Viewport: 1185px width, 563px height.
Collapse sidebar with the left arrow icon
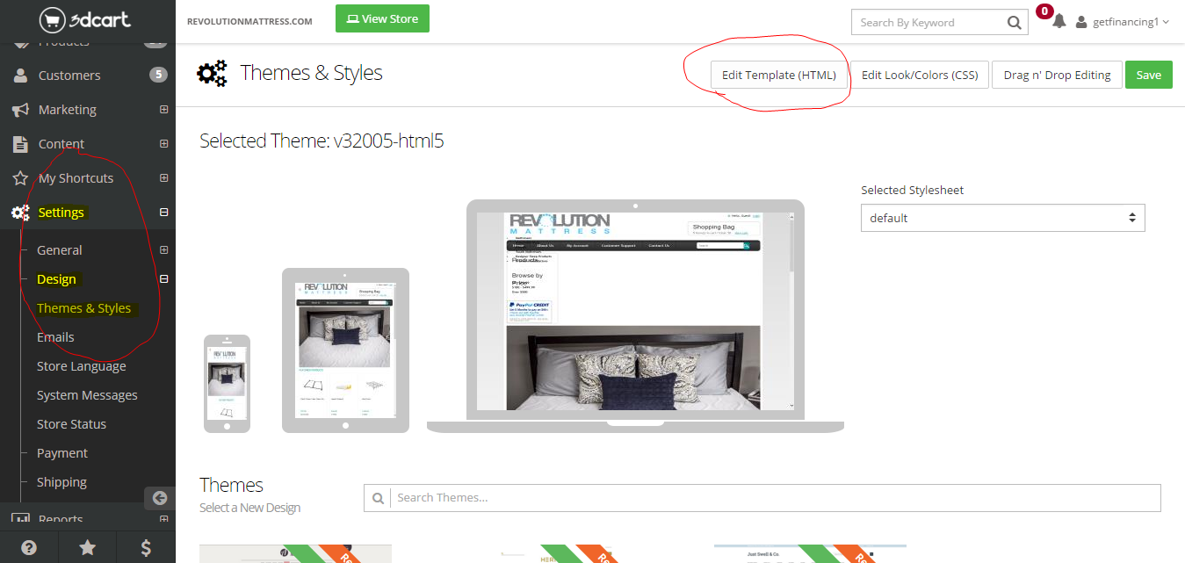click(x=159, y=498)
